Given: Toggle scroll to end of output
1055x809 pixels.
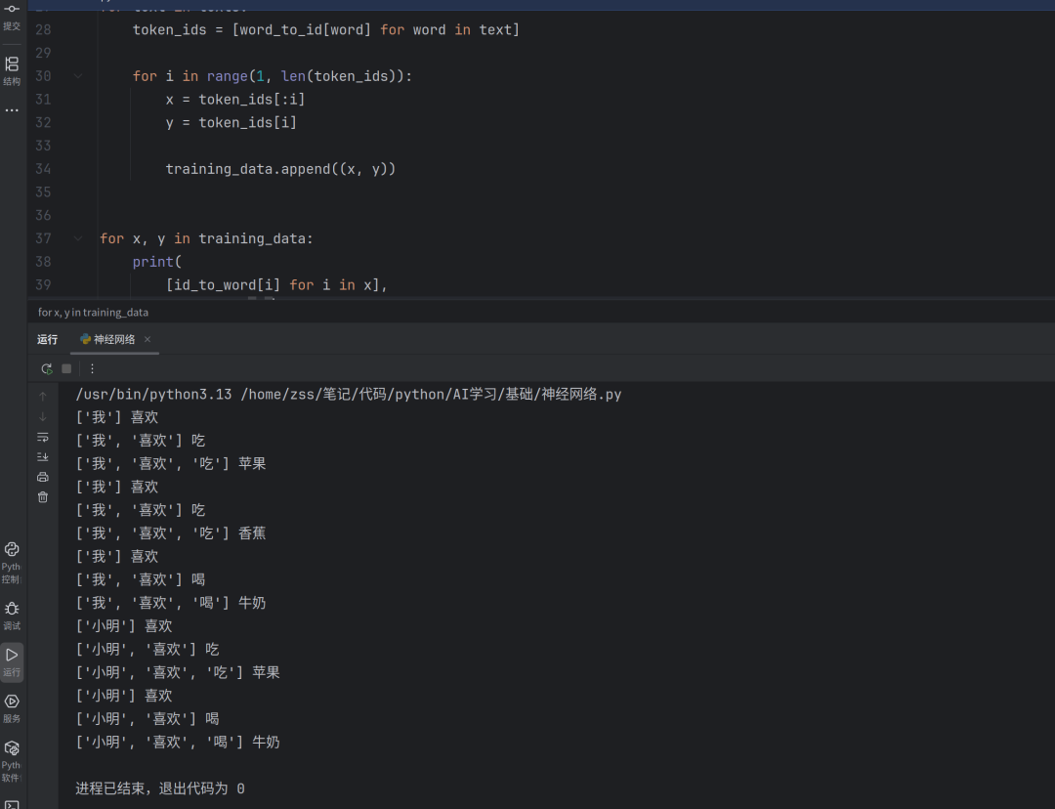Looking at the screenshot, I should 43,457.
